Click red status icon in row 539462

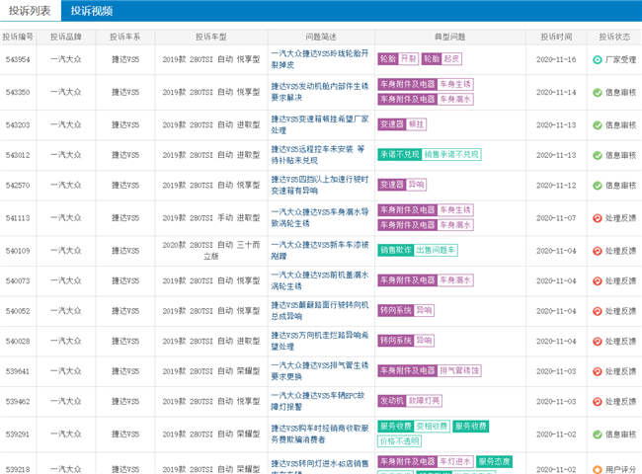[598, 402]
